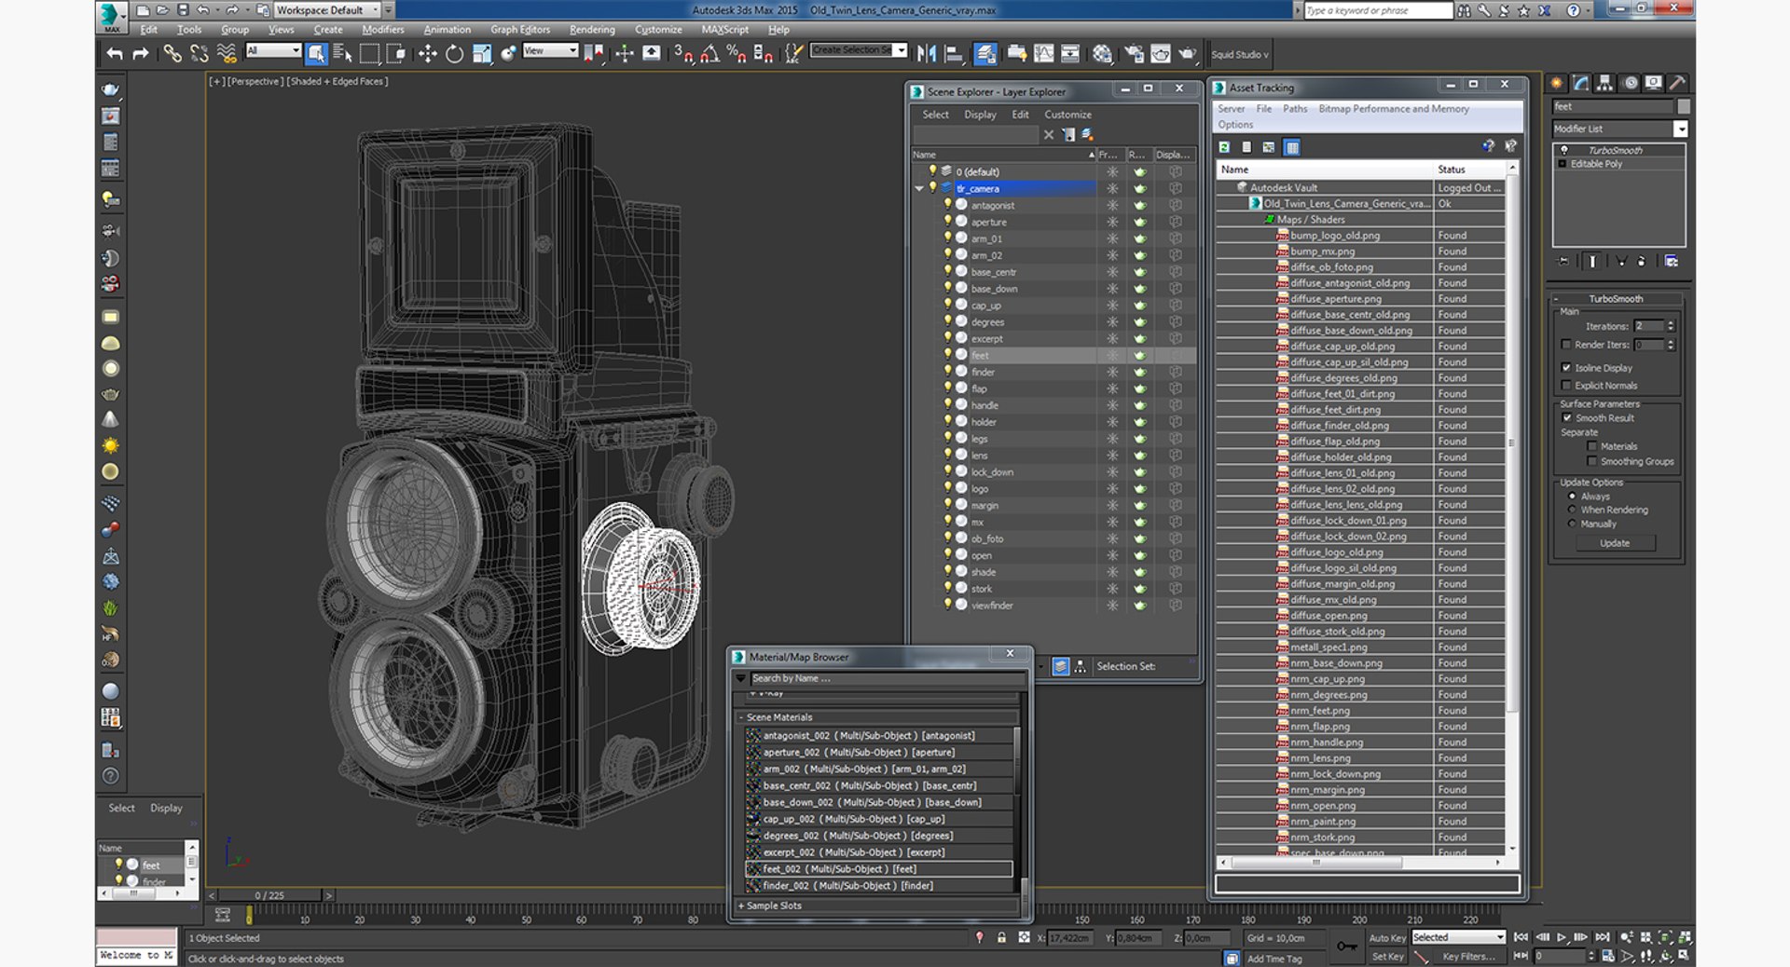Click the Update button in TurboSmooth
Image resolution: width=1790 pixels, height=967 pixels.
point(1615,543)
